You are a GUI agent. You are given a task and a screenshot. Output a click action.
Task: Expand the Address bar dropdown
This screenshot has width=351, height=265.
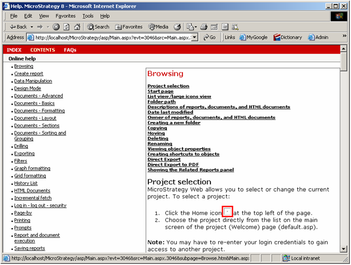[195, 37]
